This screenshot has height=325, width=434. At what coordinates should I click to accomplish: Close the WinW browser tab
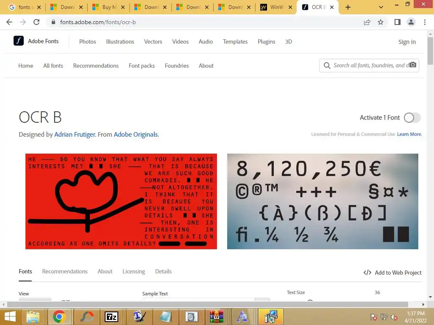pos(290,7)
